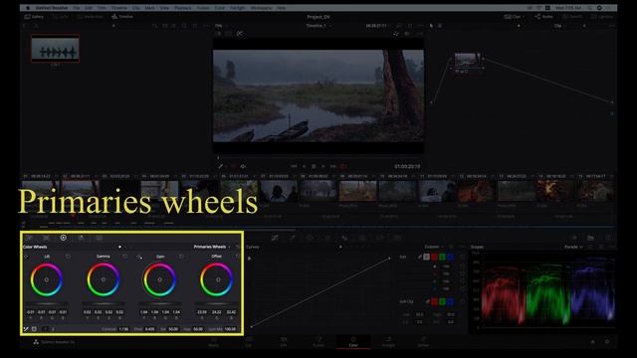The width and height of the screenshot is (637, 358).
Task: Pick white point with Gain eyedropper
Action: click(x=139, y=257)
